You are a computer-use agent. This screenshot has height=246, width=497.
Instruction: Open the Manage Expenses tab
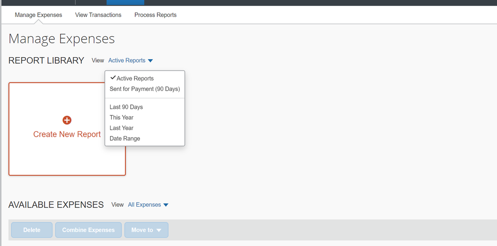pyautogui.click(x=38, y=15)
